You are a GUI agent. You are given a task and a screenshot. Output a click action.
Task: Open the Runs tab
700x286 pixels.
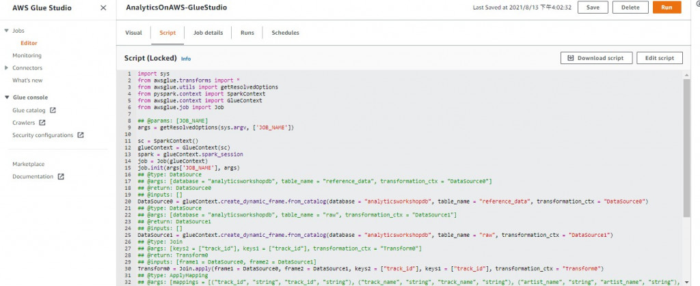(x=247, y=33)
